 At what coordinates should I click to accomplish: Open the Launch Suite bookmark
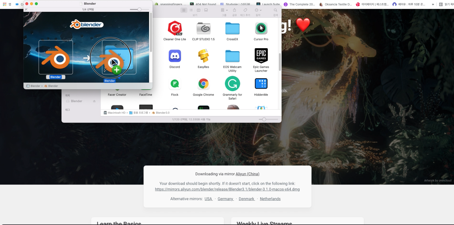pos(268,4)
